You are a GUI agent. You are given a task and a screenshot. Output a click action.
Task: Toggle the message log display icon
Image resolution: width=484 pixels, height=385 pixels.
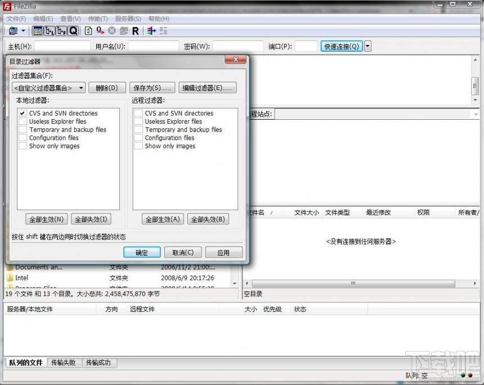pyautogui.click(x=38, y=31)
